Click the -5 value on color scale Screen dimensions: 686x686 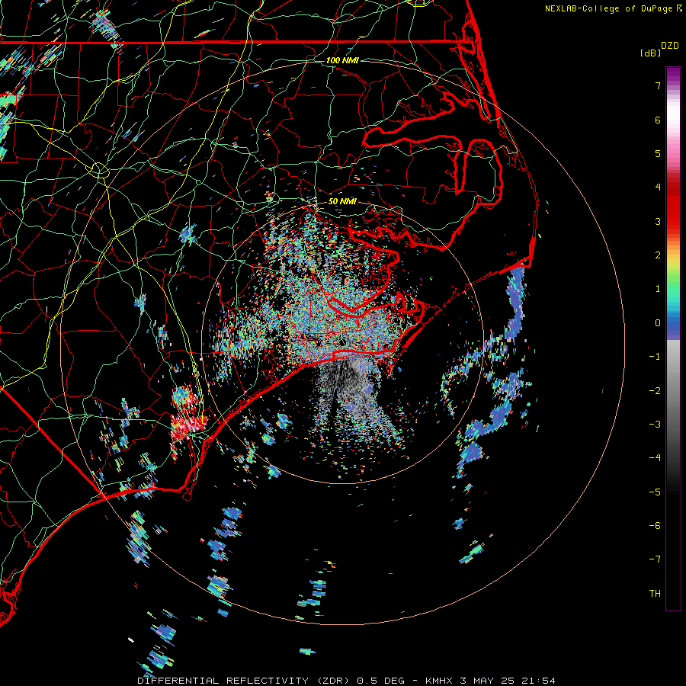[x=655, y=492]
